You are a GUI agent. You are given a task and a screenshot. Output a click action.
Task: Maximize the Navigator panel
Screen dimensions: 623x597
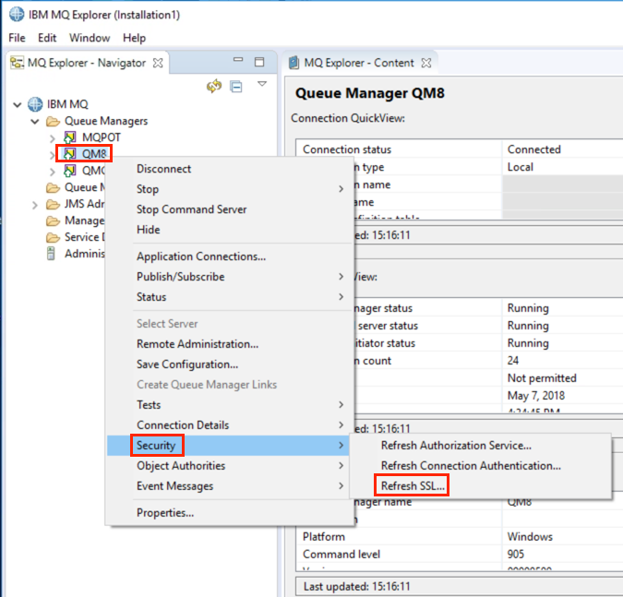point(259,62)
